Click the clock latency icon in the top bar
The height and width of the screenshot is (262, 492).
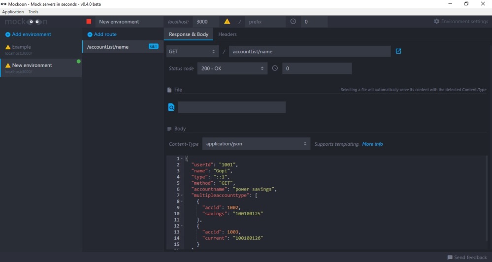[293, 21]
